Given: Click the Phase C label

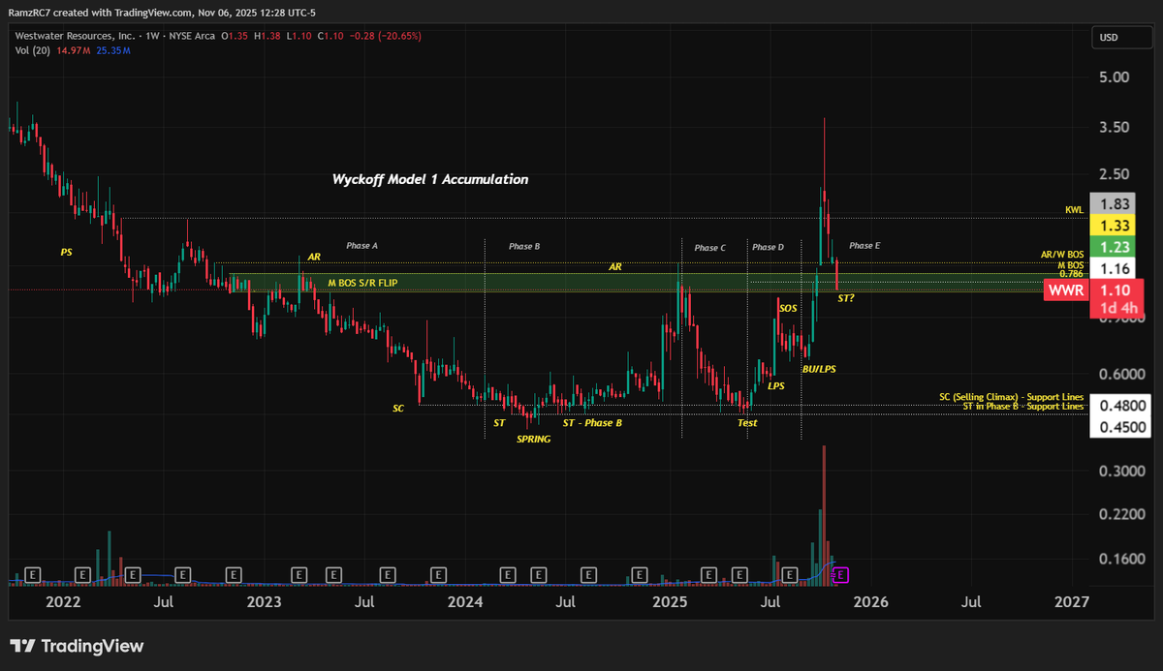Looking at the screenshot, I should tap(709, 248).
